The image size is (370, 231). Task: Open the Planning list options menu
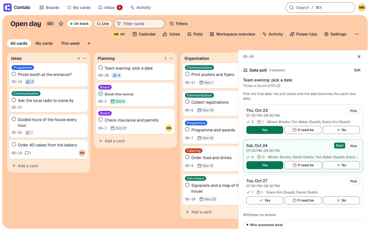tap(171, 58)
